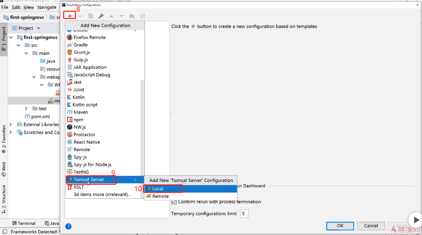Viewport: 422px width, 235px height.
Task: Open the Web side tab
Action: pyautogui.click(x=4, y=169)
